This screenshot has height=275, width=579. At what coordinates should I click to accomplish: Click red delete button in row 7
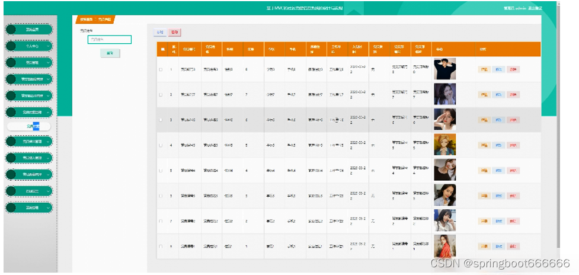[x=513, y=221]
